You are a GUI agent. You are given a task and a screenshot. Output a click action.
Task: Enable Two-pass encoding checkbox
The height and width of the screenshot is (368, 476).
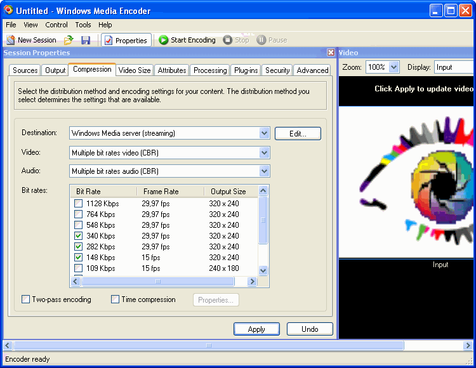pyautogui.click(x=26, y=299)
